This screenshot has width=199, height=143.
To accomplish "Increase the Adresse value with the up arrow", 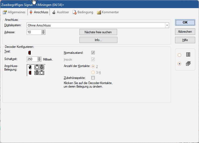I will click(x=43, y=31).
